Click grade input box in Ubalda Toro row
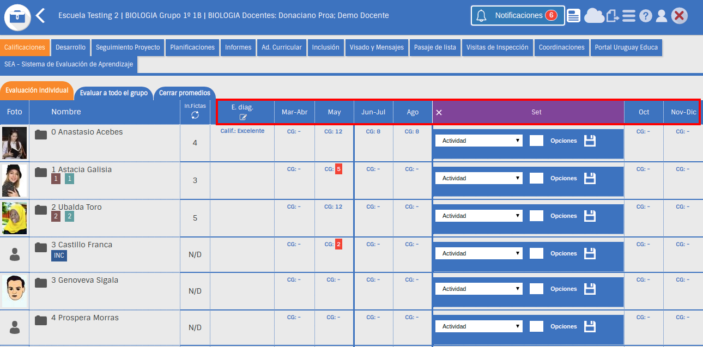The width and height of the screenshot is (703, 347). (x=536, y=216)
